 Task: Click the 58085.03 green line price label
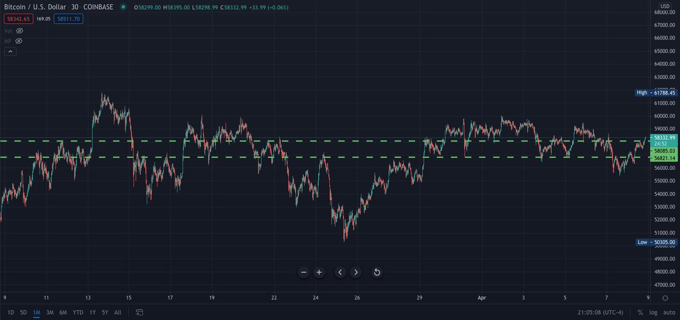(x=664, y=151)
